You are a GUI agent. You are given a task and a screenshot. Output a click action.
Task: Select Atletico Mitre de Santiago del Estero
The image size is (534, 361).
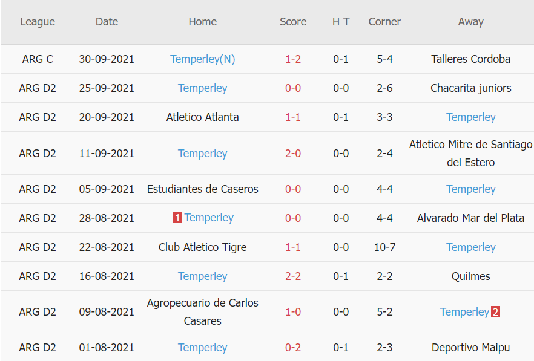(470, 154)
